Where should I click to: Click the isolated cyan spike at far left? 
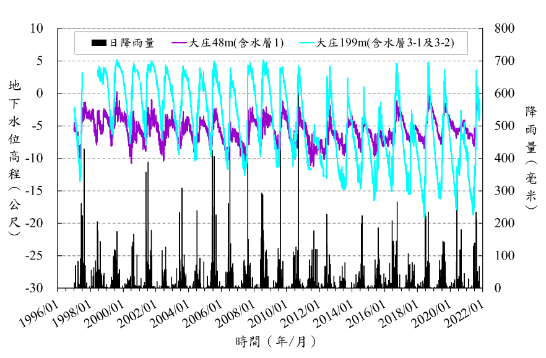tap(82, 73)
